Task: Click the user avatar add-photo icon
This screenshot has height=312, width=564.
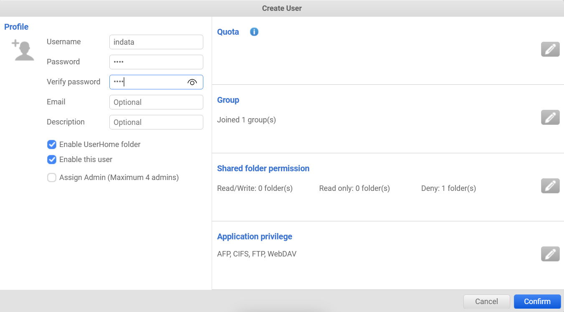Action: (x=23, y=51)
